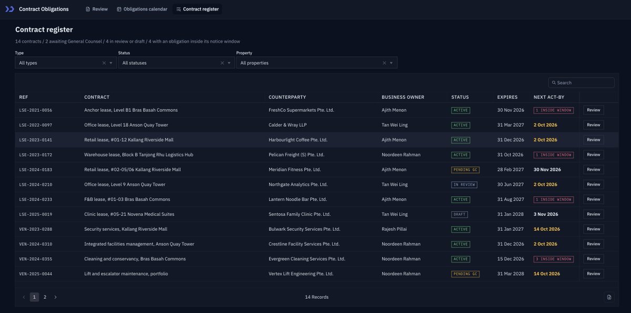Open the Obligations calendar tab

[142, 9]
